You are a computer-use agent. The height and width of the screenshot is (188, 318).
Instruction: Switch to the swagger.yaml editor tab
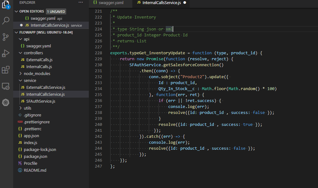(x=111, y=3)
